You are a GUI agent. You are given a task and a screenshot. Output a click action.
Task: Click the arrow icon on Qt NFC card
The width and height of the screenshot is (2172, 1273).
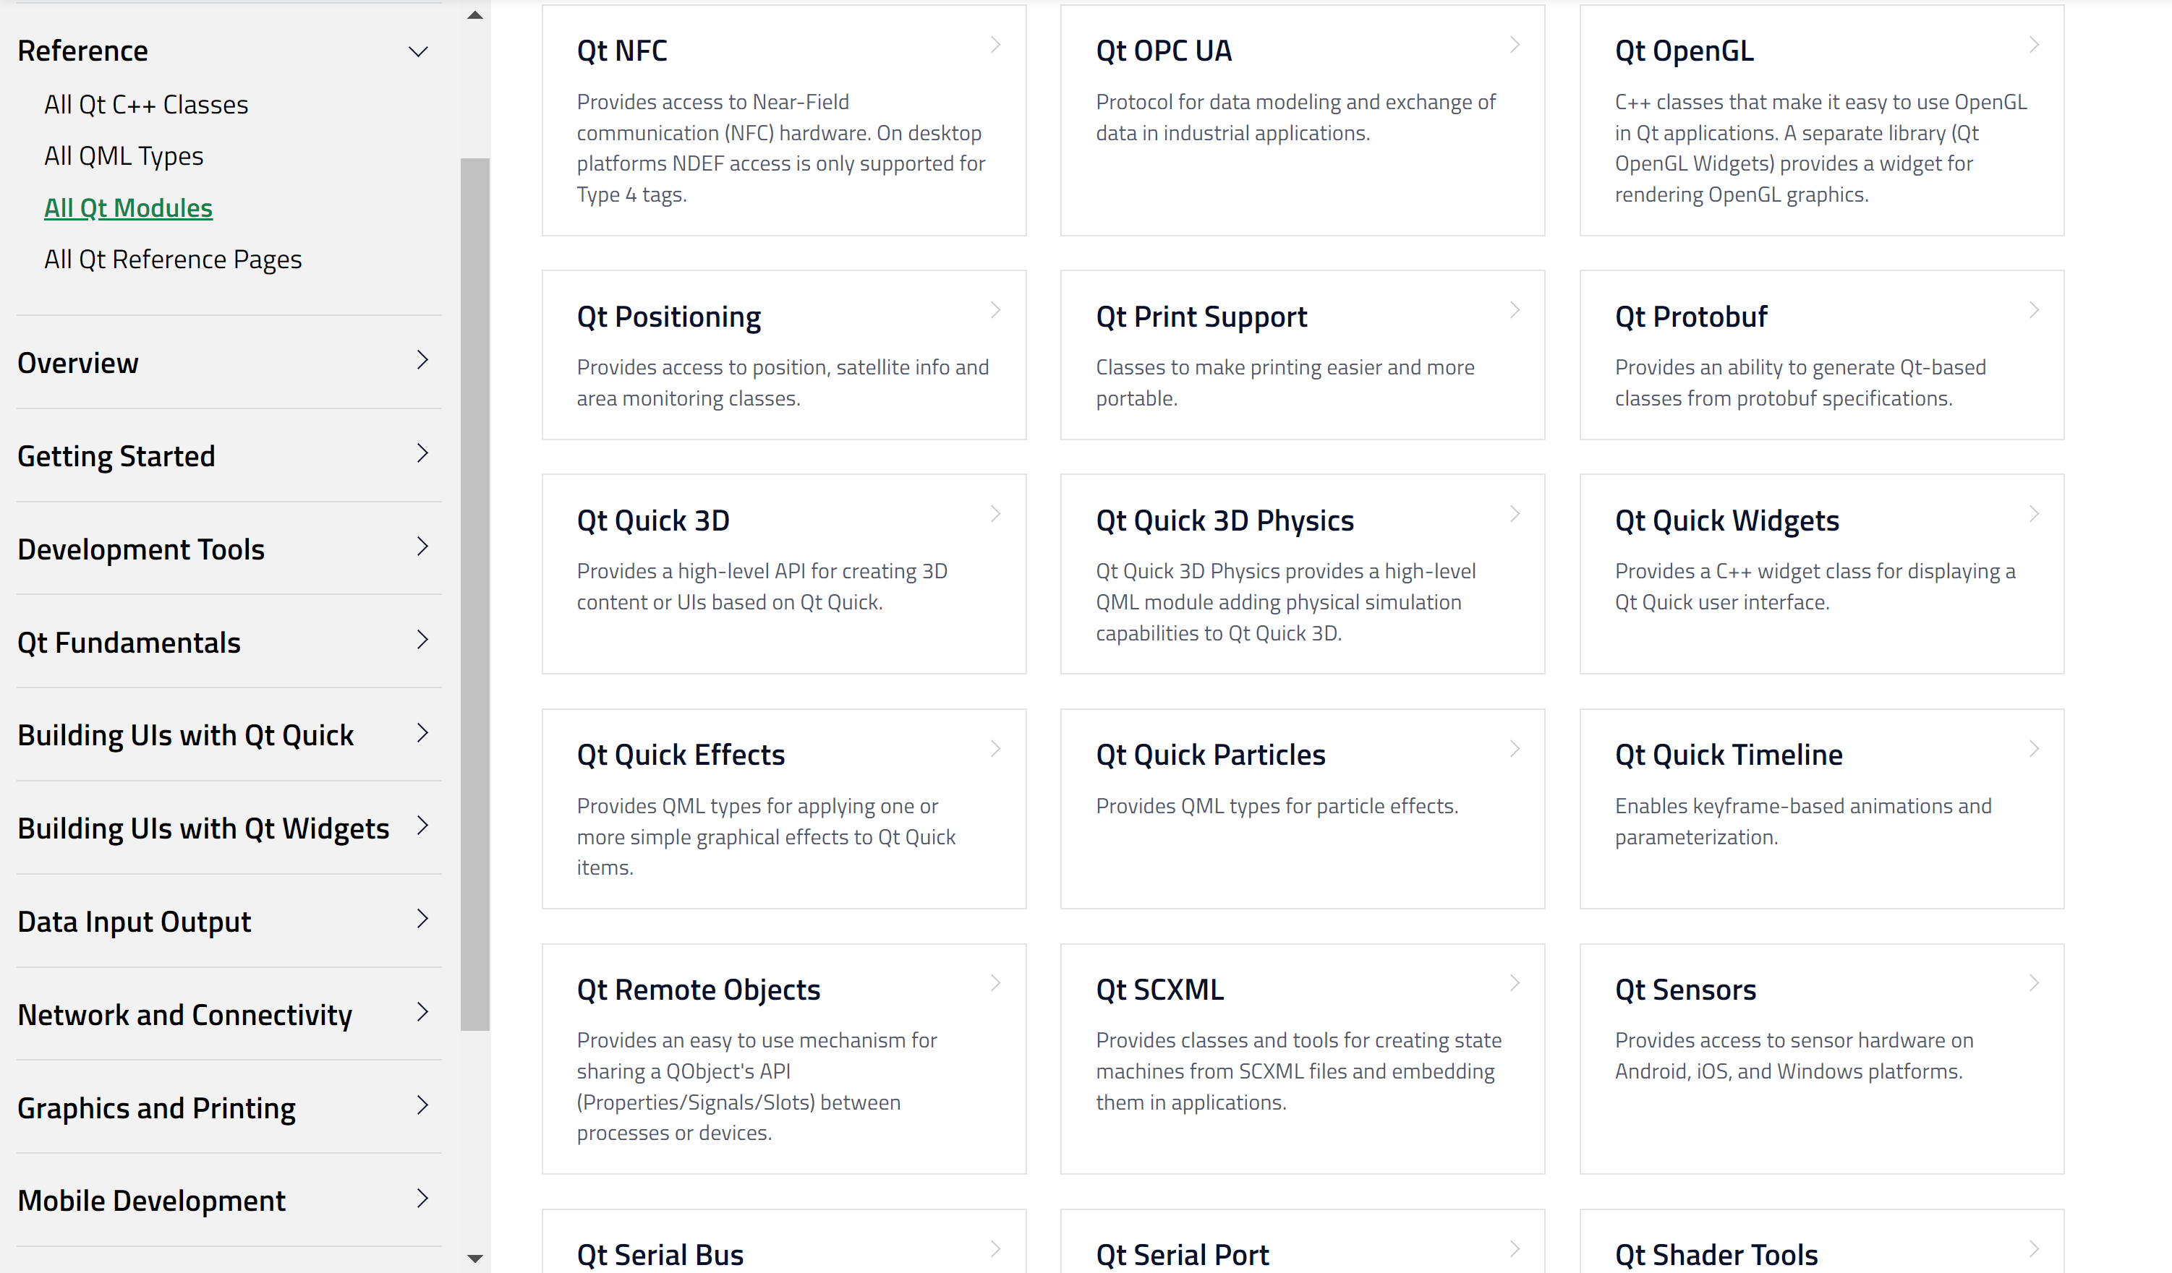click(995, 45)
